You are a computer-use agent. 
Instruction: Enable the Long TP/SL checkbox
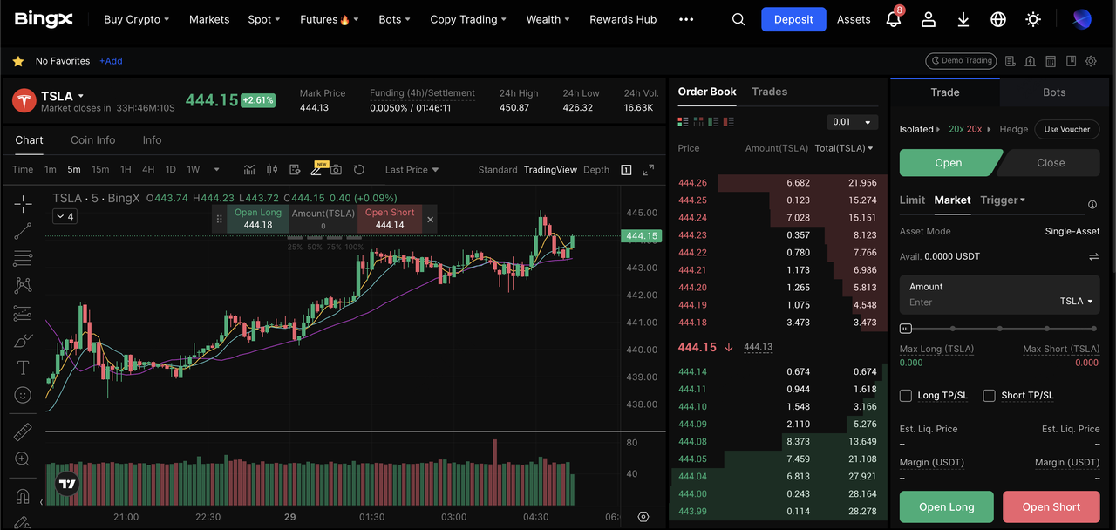click(x=906, y=396)
